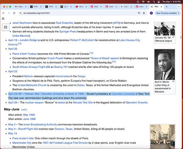The width and height of the screenshot is (183, 149).
Task: Toggle the Wikipedia table of contents sidebar
Action: (x=6, y=27)
